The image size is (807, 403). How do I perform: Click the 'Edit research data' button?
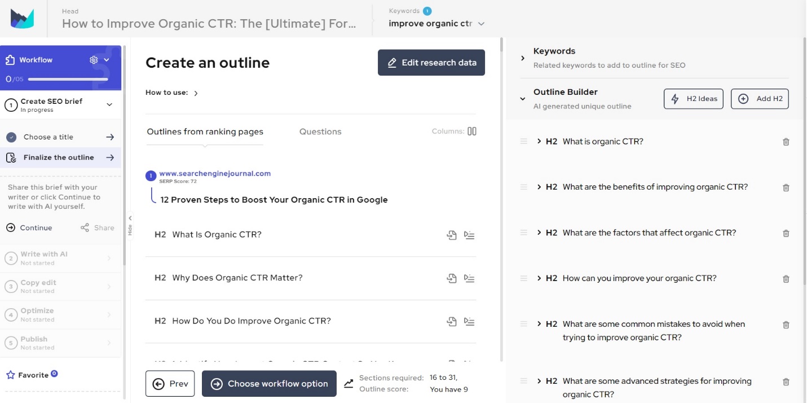coord(431,63)
